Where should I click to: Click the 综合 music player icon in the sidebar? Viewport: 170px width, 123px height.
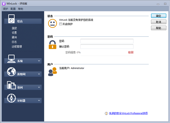coord(11,19)
